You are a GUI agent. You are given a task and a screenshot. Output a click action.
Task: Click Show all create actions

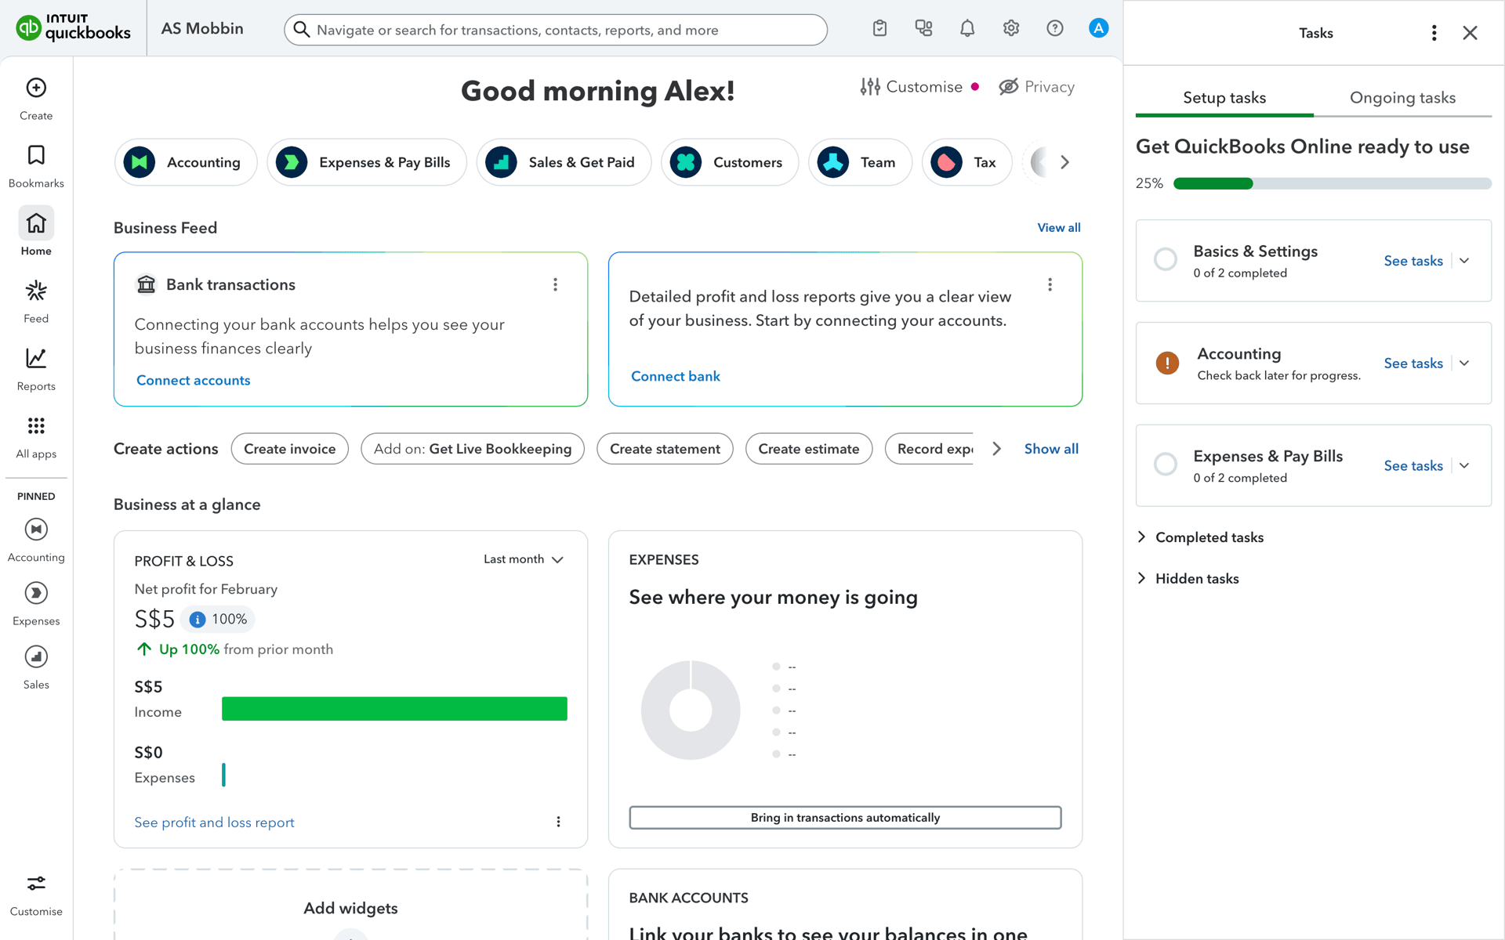1051,449
